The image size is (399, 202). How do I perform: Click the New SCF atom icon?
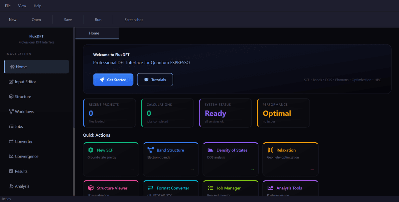click(x=90, y=150)
